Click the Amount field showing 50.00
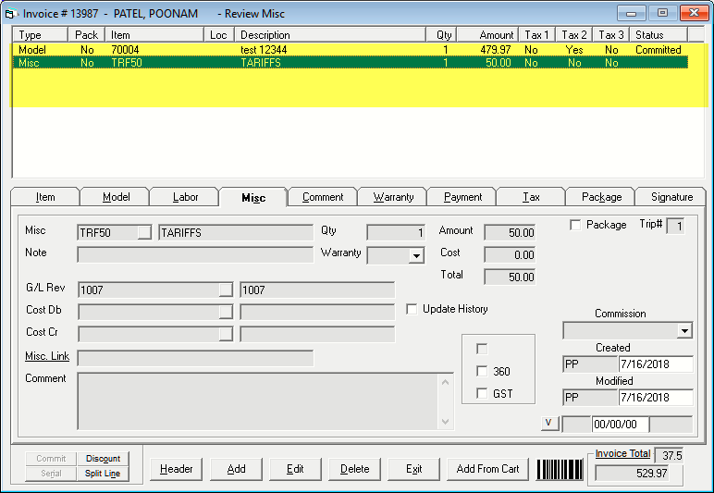This screenshot has width=714, height=493. pos(510,232)
